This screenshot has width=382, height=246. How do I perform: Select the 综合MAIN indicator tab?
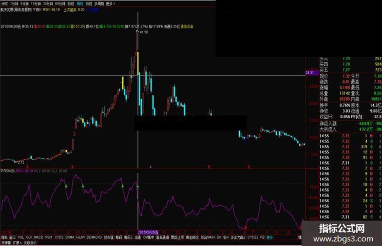click(x=208, y=237)
